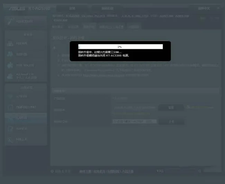Click the firmware Check button
Screen dimensions: 225x184
click(x=171, y=107)
